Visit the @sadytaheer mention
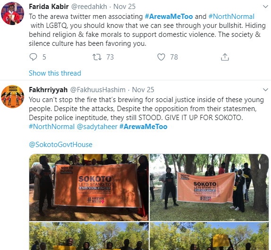271x250 pixels. click(x=97, y=127)
